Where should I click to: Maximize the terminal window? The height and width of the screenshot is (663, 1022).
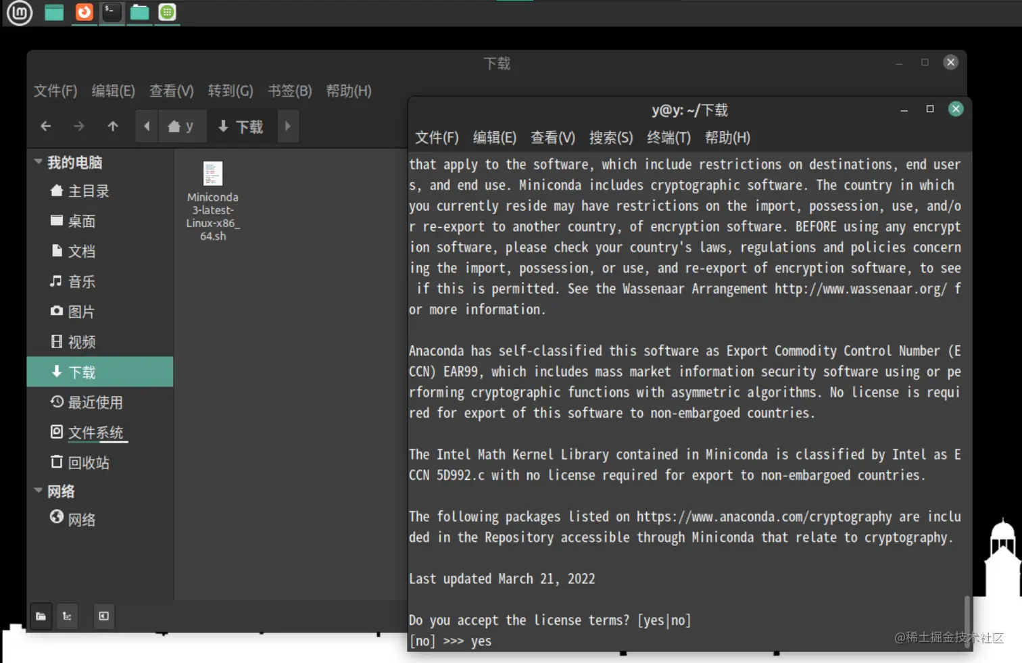click(x=930, y=109)
